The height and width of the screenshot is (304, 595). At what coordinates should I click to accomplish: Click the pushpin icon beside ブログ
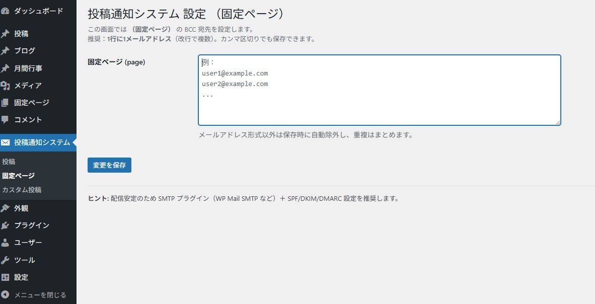click(x=5, y=51)
